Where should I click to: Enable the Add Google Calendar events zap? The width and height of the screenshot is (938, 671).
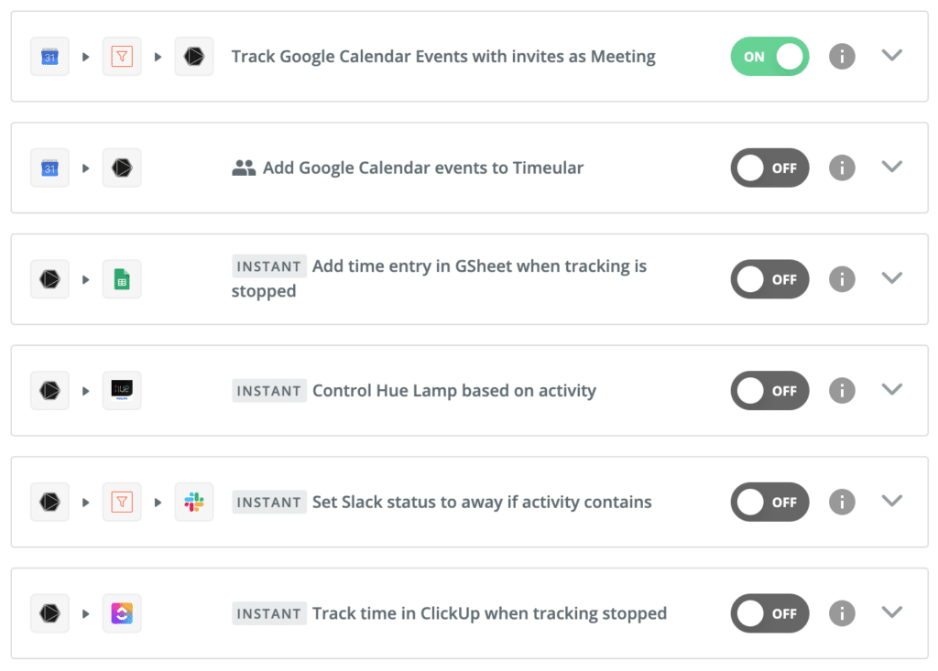pos(769,168)
